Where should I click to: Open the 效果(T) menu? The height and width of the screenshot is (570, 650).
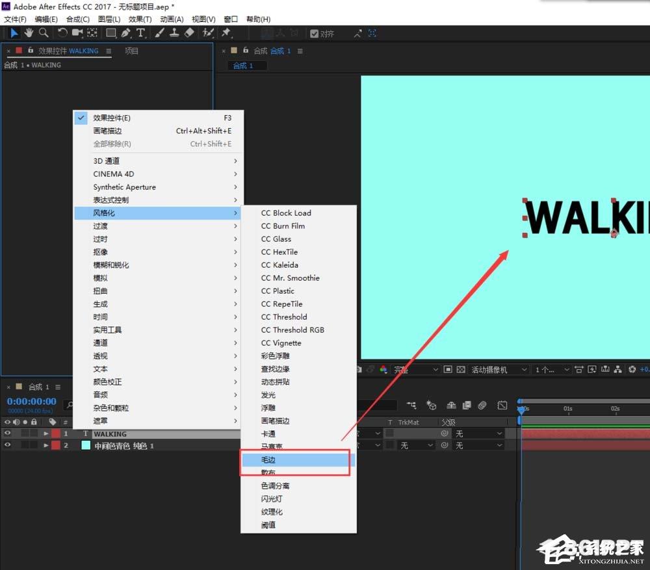[x=140, y=19]
